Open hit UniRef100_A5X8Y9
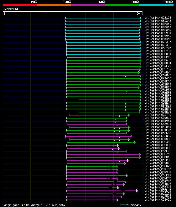 click(x=158, y=24)
